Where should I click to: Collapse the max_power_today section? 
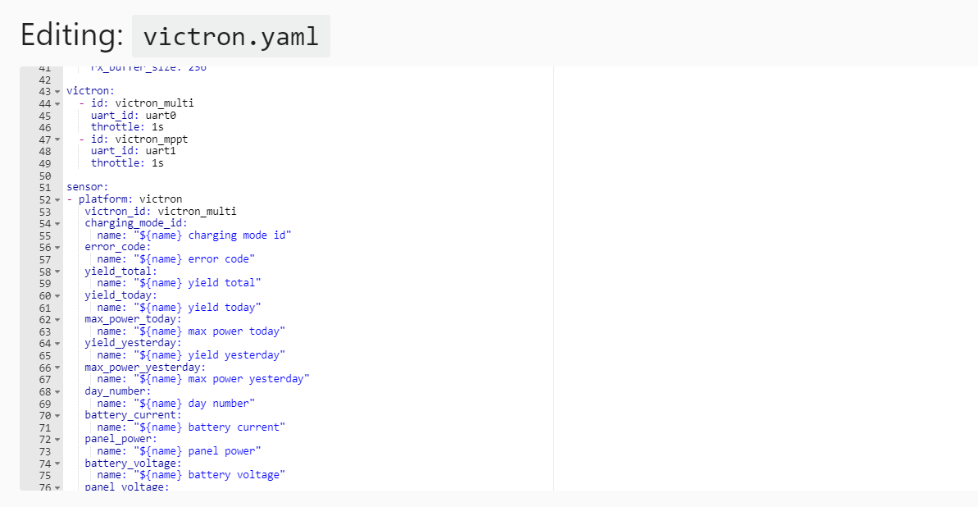click(57, 318)
